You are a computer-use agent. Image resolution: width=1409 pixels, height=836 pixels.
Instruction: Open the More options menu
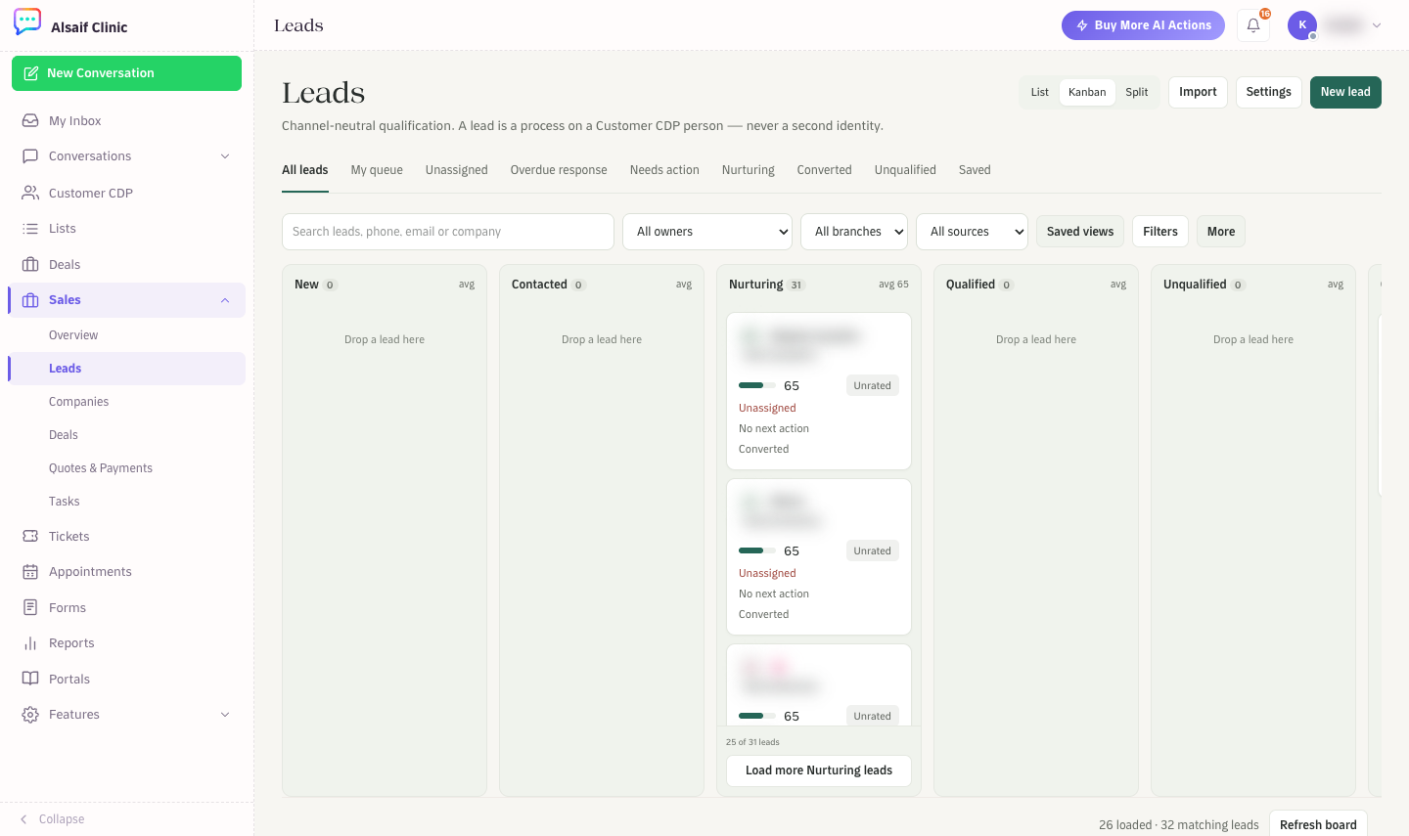[1221, 232]
